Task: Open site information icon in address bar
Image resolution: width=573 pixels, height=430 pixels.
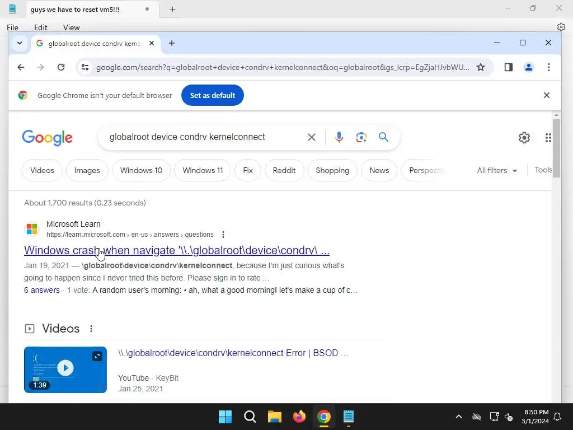Action: click(85, 67)
